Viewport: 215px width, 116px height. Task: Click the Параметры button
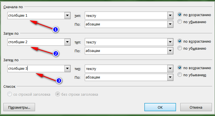coord(19,107)
